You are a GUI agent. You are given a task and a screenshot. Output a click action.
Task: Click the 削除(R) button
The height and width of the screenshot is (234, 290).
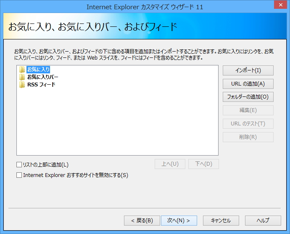(248, 137)
